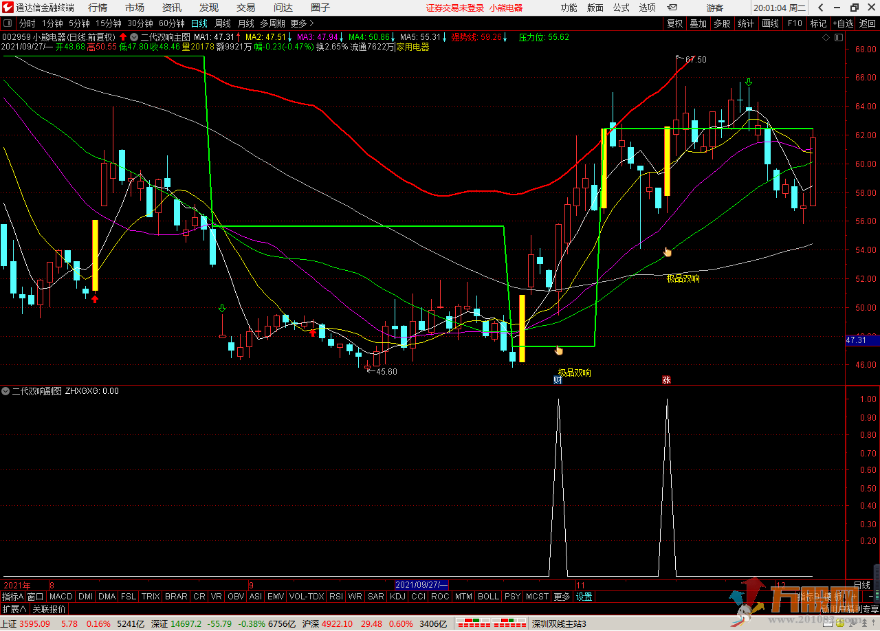The image size is (880, 631).
Task: Open the 交易 menu
Action: coord(246,8)
